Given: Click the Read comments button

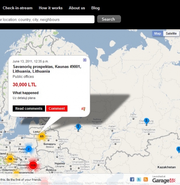Looking at the screenshot, I should click(29, 108).
